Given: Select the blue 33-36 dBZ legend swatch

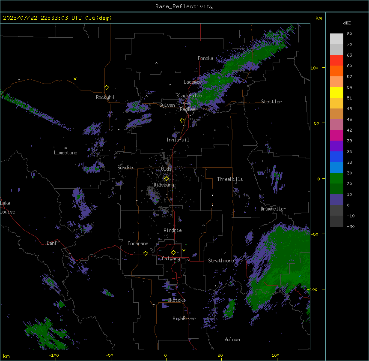Looking at the screenshot, I should (x=336, y=156).
